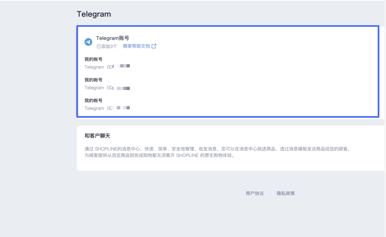Select the highlighted Telegram账号 card

(x=228, y=71)
